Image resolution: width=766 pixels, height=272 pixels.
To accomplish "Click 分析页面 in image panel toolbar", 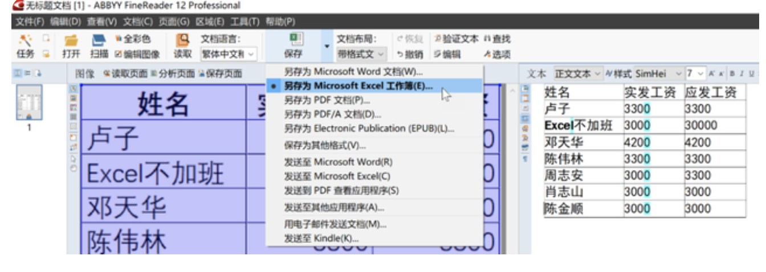I will [x=173, y=73].
